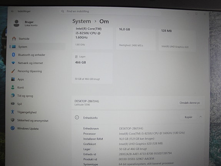Open the Netværk og internet wifi icon

(x=13, y=63)
